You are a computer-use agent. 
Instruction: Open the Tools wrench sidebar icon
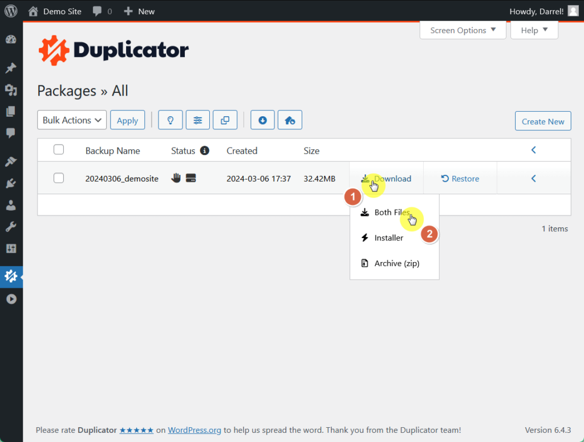click(x=11, y=227)
